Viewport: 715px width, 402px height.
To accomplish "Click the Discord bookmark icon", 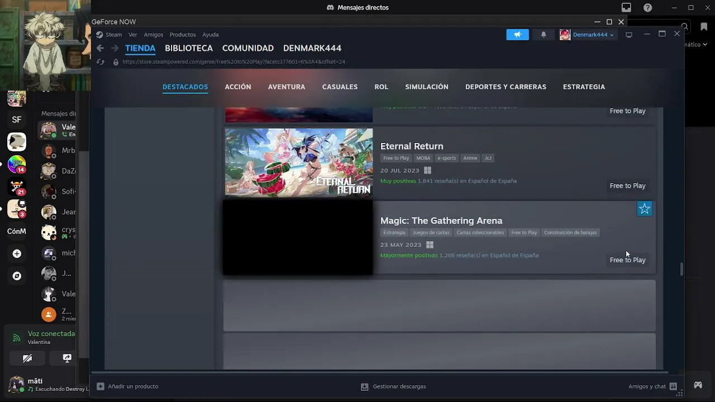I will click(x=704, y=27).
